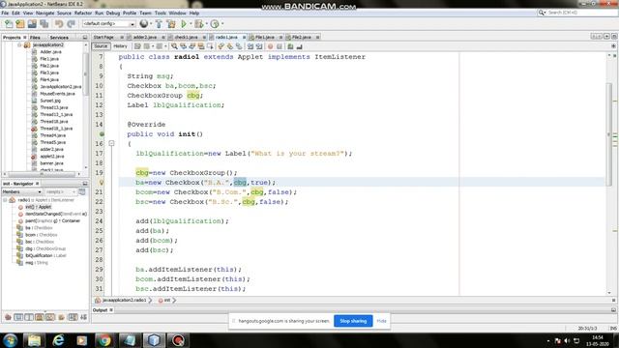The image size is (619, 348).
Task: Click NetBeans cube icon in taskbar
Action: 154,340
